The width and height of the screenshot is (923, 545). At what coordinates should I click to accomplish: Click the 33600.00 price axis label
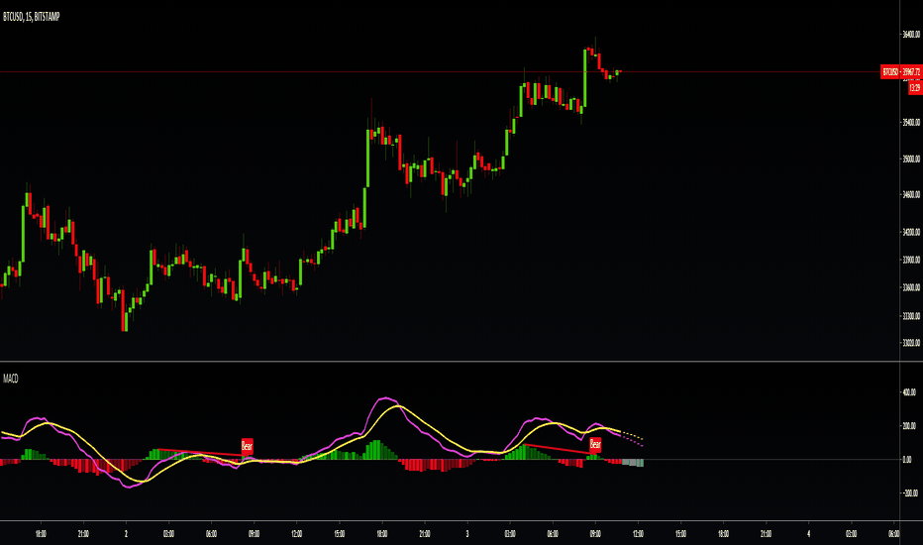(x=911, y=287)
